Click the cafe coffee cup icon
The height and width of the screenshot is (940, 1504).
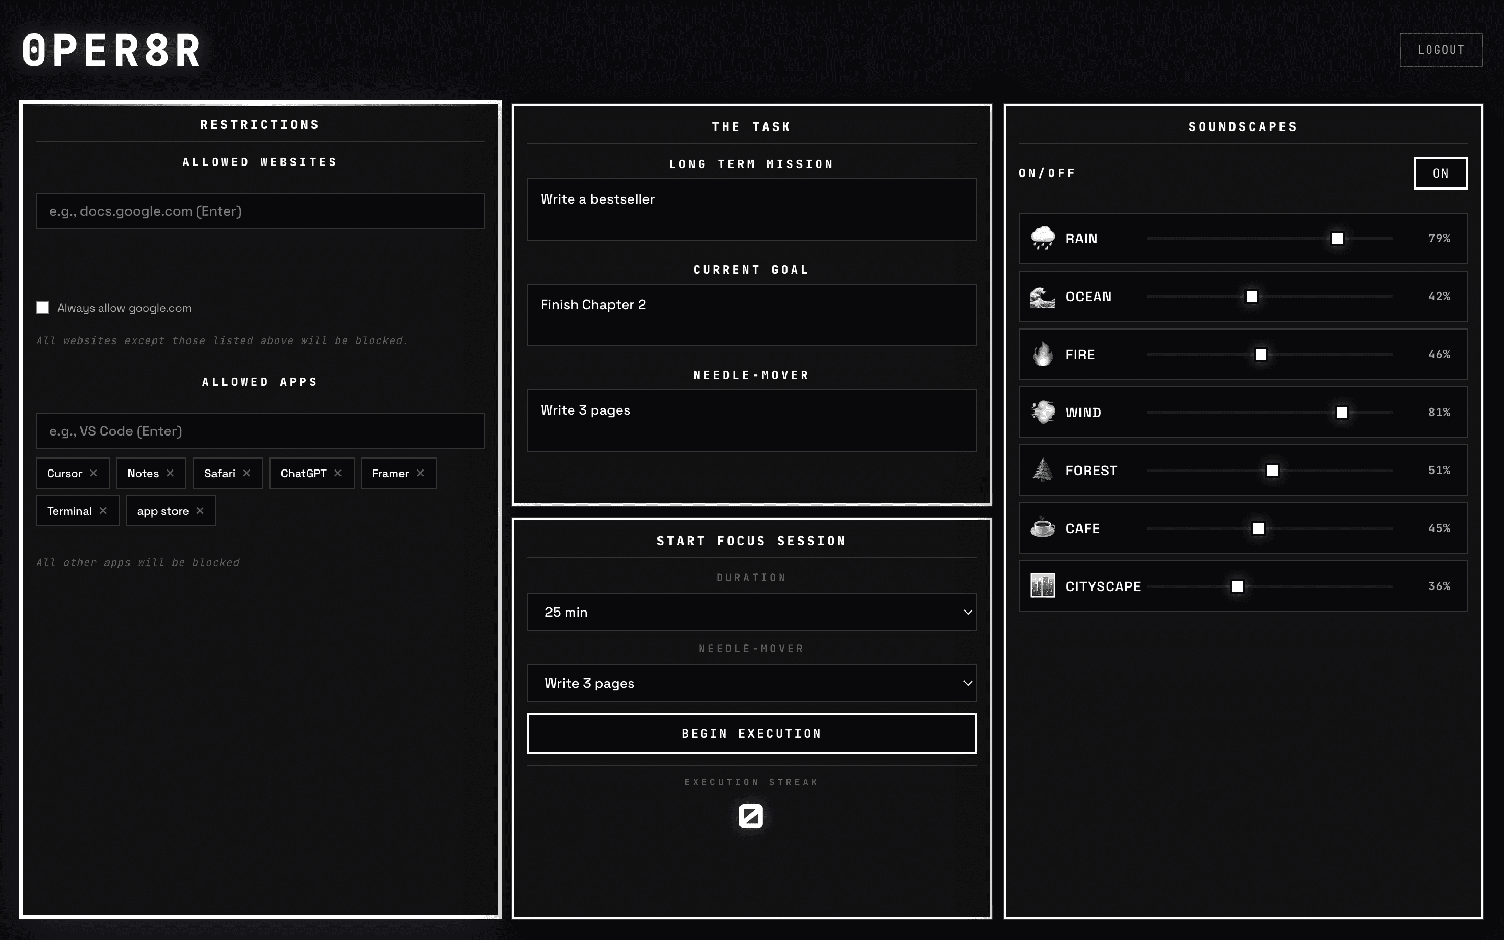(1042, 528)
